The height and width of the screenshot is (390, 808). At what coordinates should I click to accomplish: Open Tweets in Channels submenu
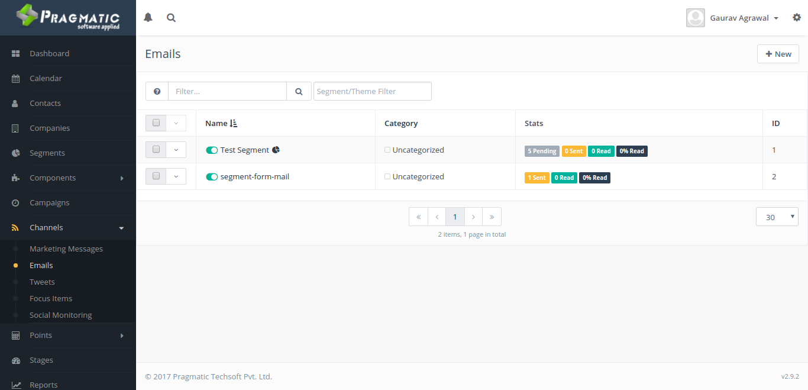42,282
